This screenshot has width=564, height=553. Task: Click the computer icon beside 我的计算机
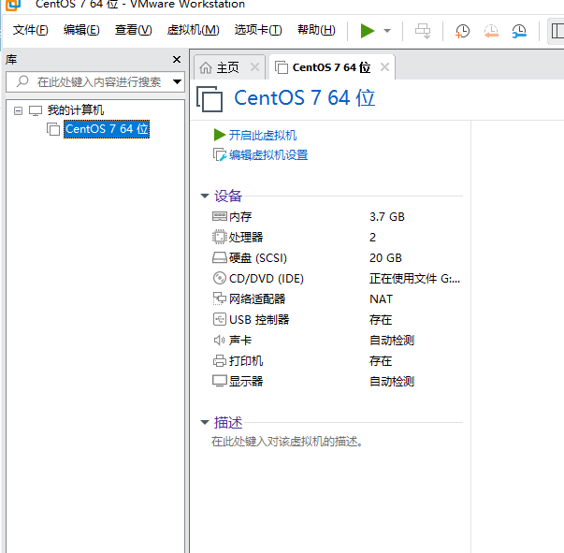(x=36, y=110)
